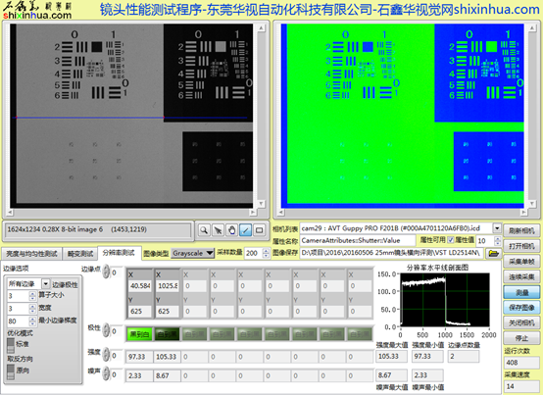Click the down scroll arrow of the grayscale image
The height and width of the screenshot is (395, 543).
click(x=262, y=204)
